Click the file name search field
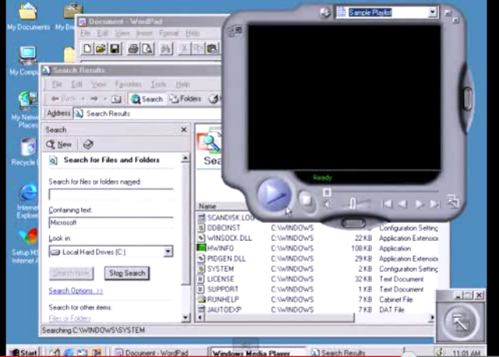The width and height of the screenshot is (499, 357). click(x=111, y=194)
